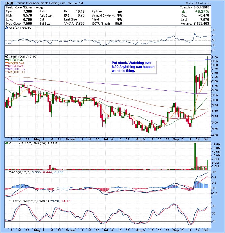Click the Health Care / Biotechnology sector label

point(24,7)
